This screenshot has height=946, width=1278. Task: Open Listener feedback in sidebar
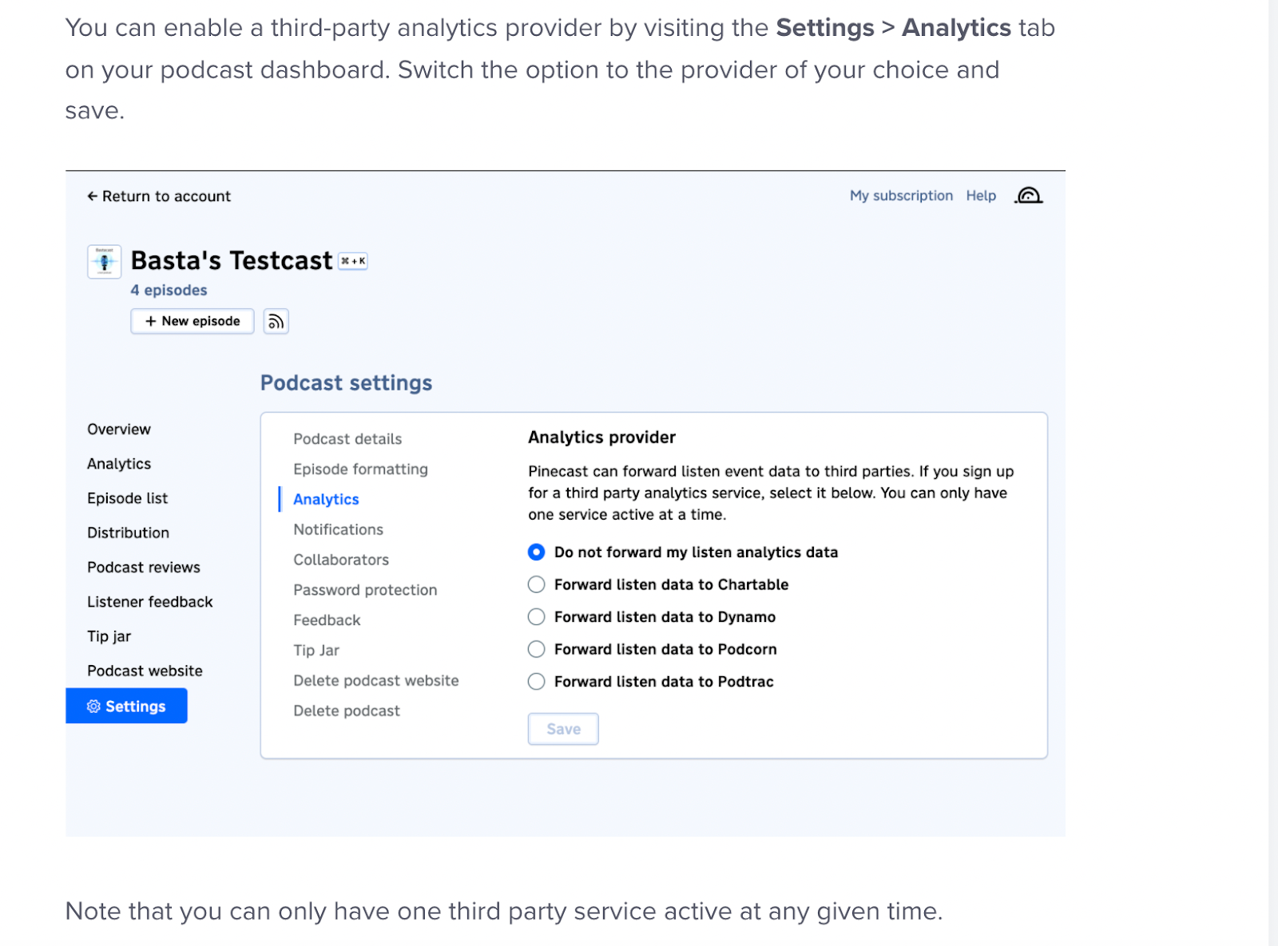click(x=150, y=602)
